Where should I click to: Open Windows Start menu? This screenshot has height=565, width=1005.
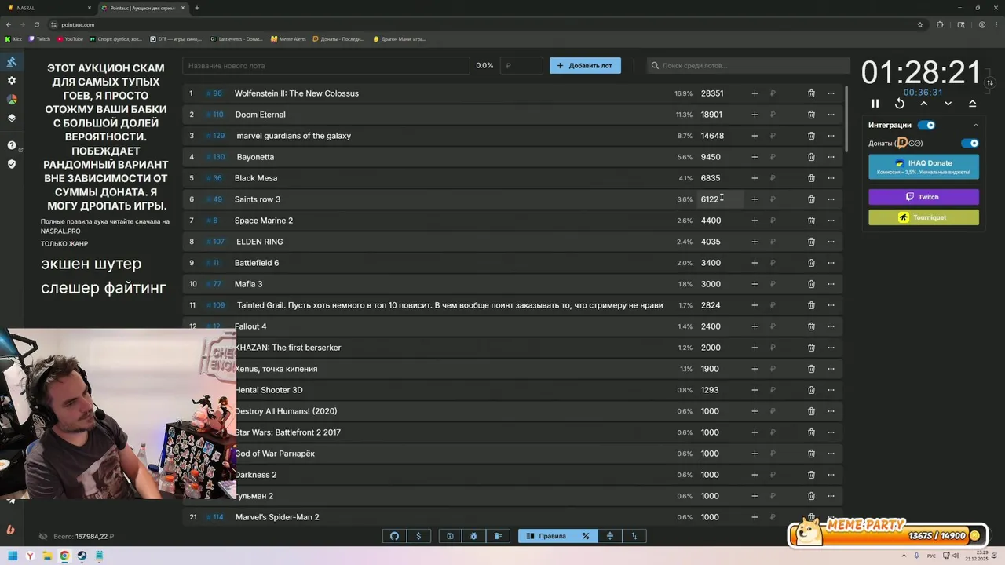point(13,556)
